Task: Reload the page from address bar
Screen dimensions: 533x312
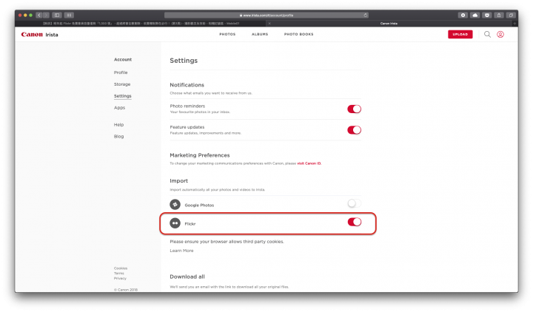Action: [366, 15]
